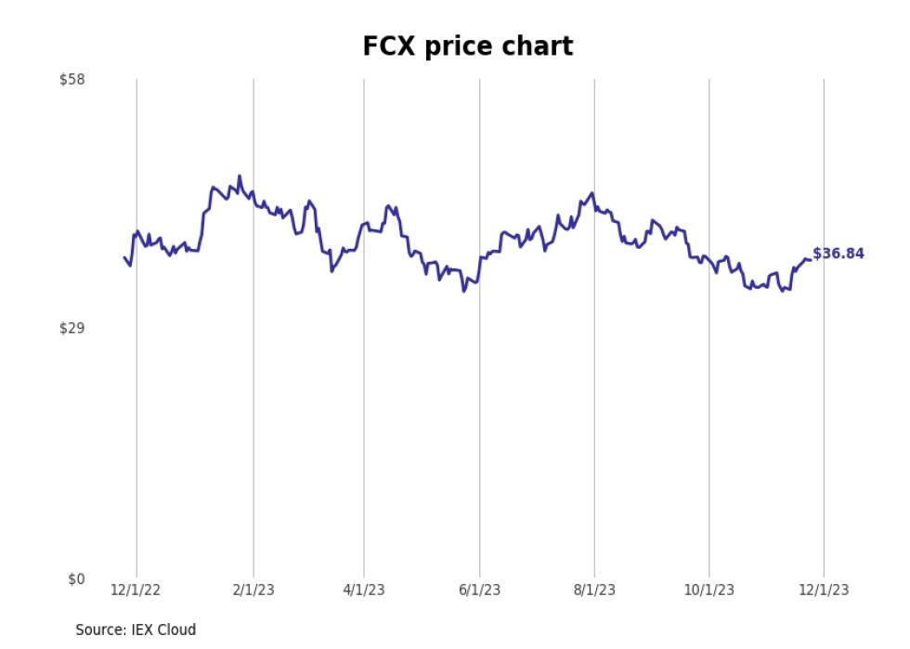
Task: Click the 2/1/23 date axis label
Action: (253, 590)
